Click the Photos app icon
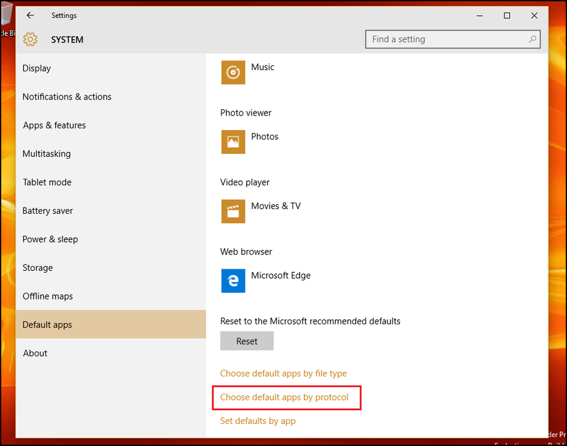Image resolution: width=567 pixels, height=446 pixels. click(x=233, y=142)
